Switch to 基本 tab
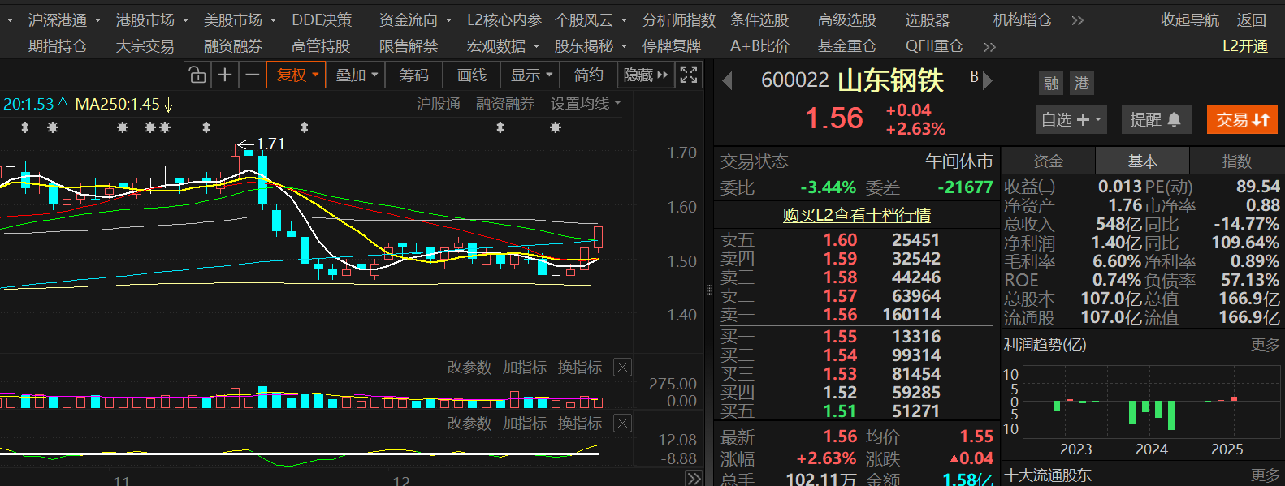Viewport: 1285px width, 486px height. (x=1142, y=161)
